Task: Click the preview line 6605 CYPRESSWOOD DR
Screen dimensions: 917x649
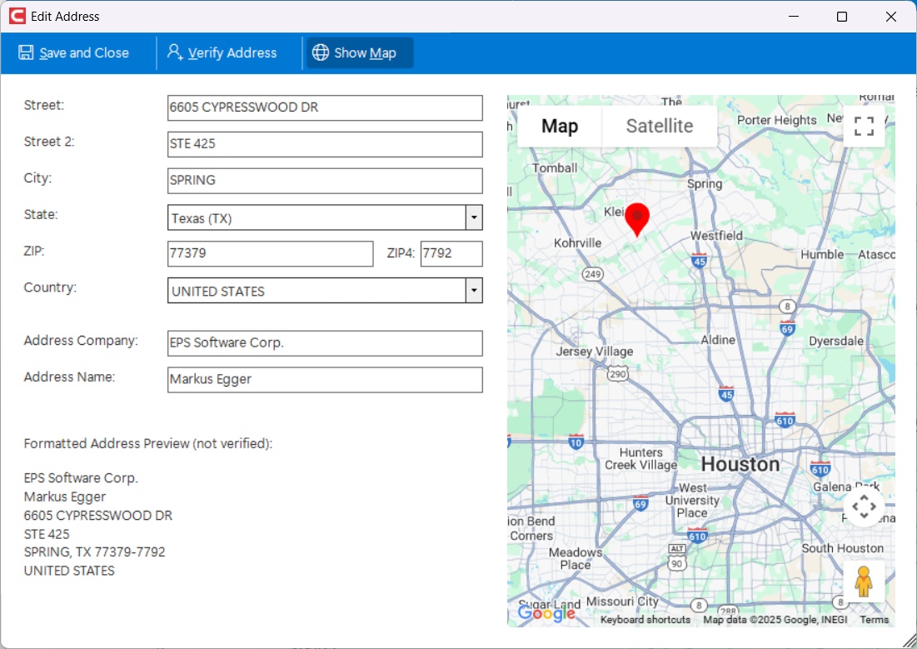Action: [98, 516]
